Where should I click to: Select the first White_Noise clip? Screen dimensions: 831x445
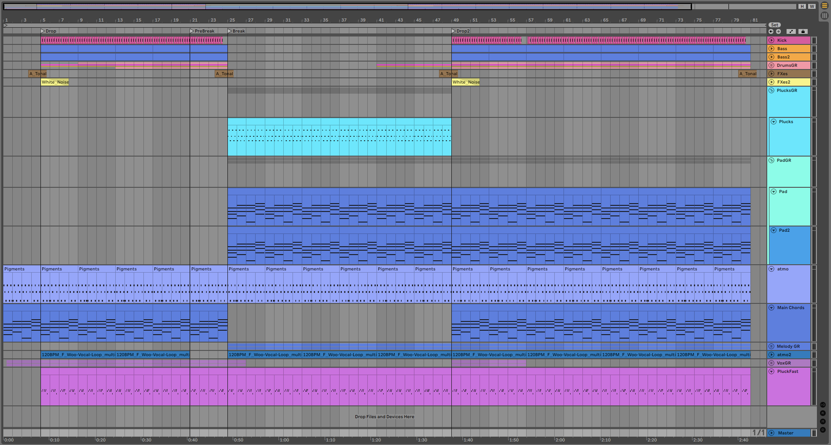(x=55, y=82)
